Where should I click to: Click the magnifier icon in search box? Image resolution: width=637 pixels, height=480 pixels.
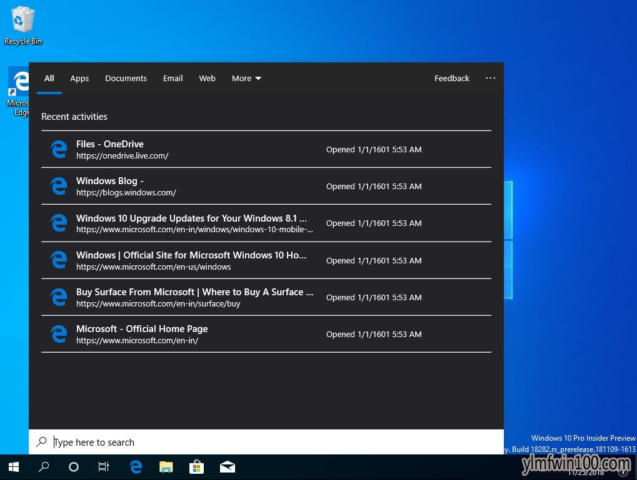41,442
